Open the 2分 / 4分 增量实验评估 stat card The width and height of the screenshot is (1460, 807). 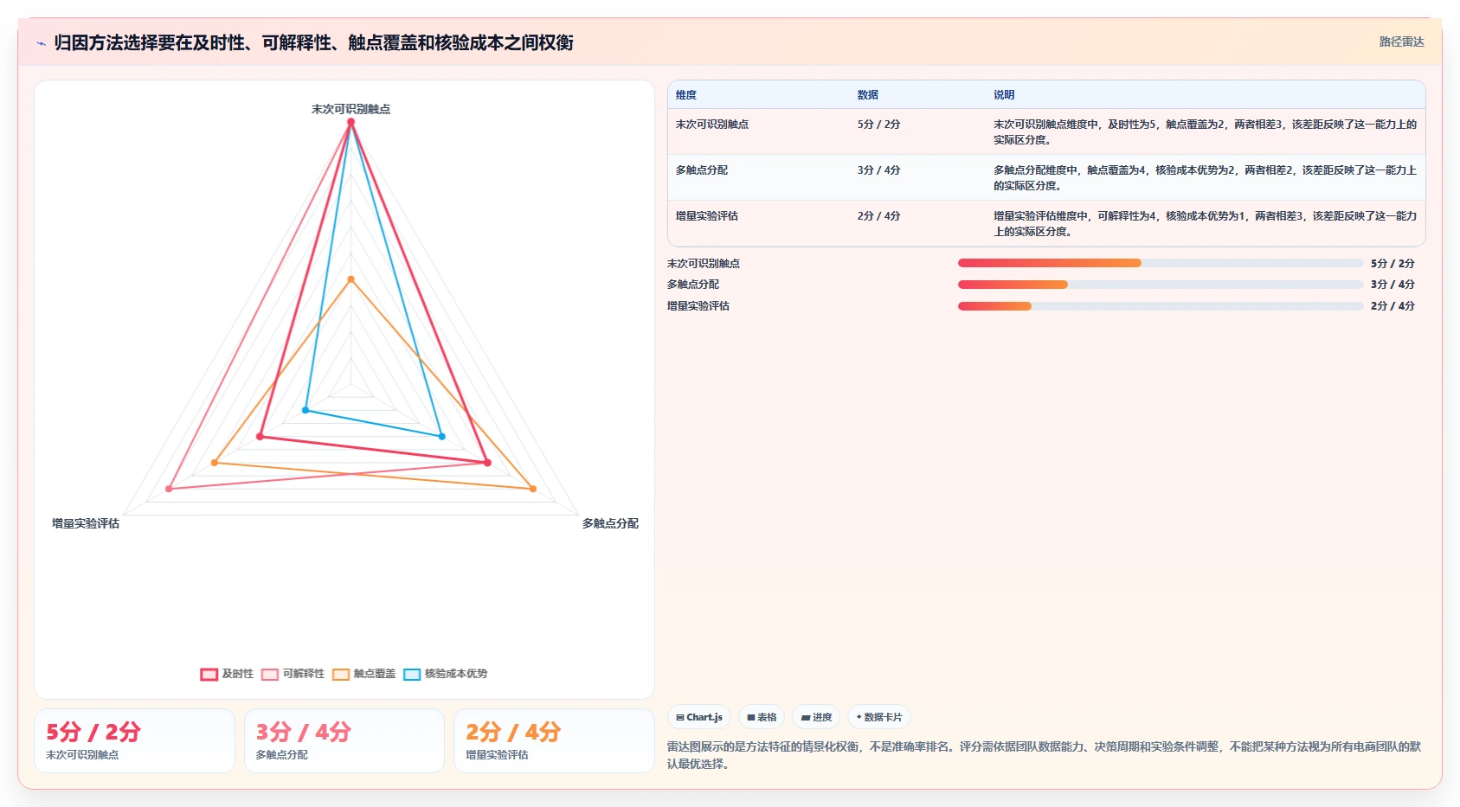pyautogui.click(x=554, y=740)
